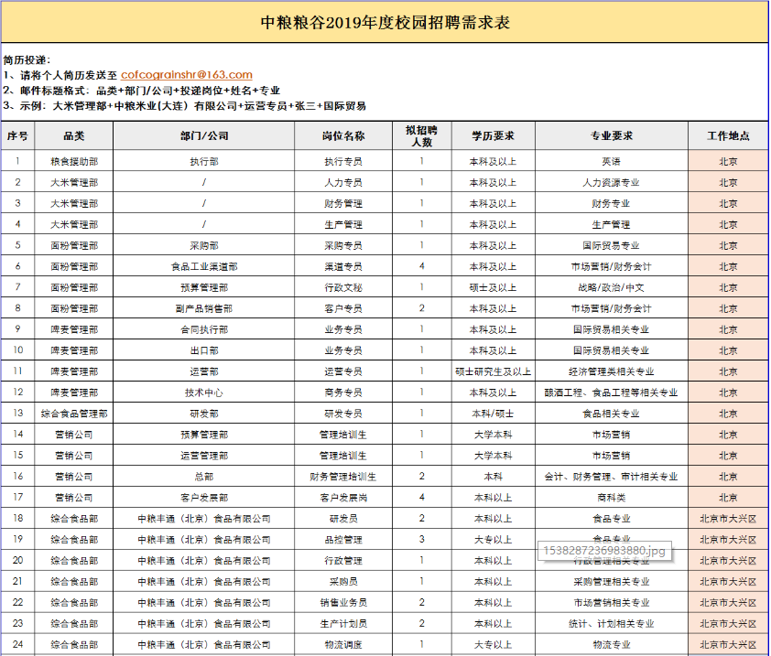Click the 物流专业 cell
Viewport: 771px width, 656px height.
[x=611, y=645]
